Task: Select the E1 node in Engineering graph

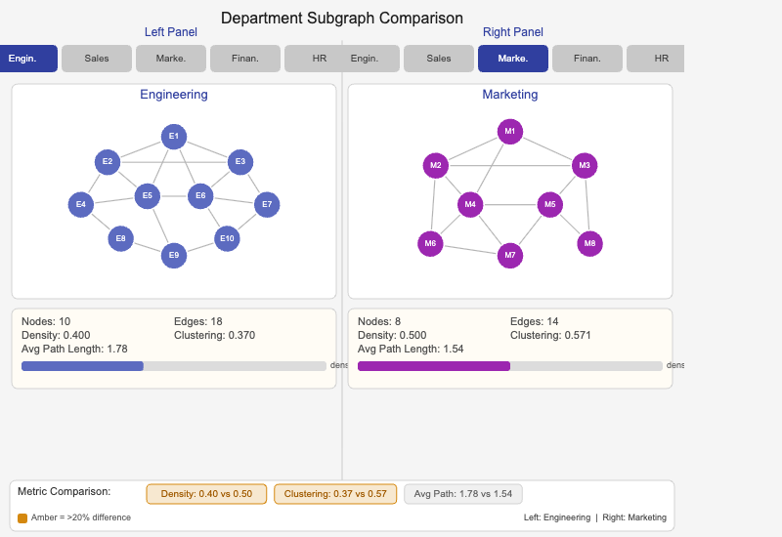Action: click(173, 137)
